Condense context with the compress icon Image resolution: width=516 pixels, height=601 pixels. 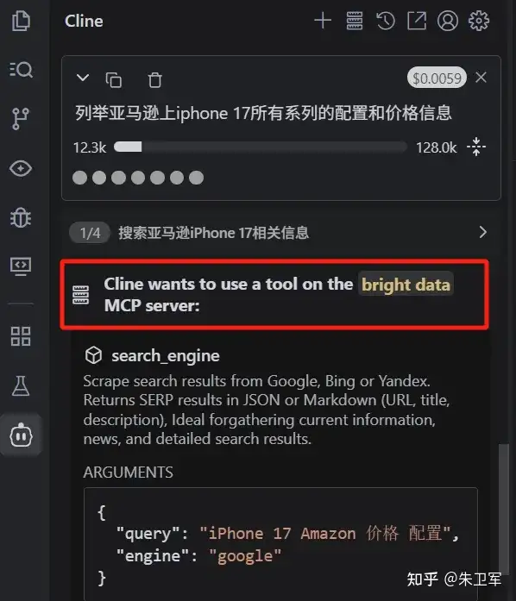[x=476, y=147]
